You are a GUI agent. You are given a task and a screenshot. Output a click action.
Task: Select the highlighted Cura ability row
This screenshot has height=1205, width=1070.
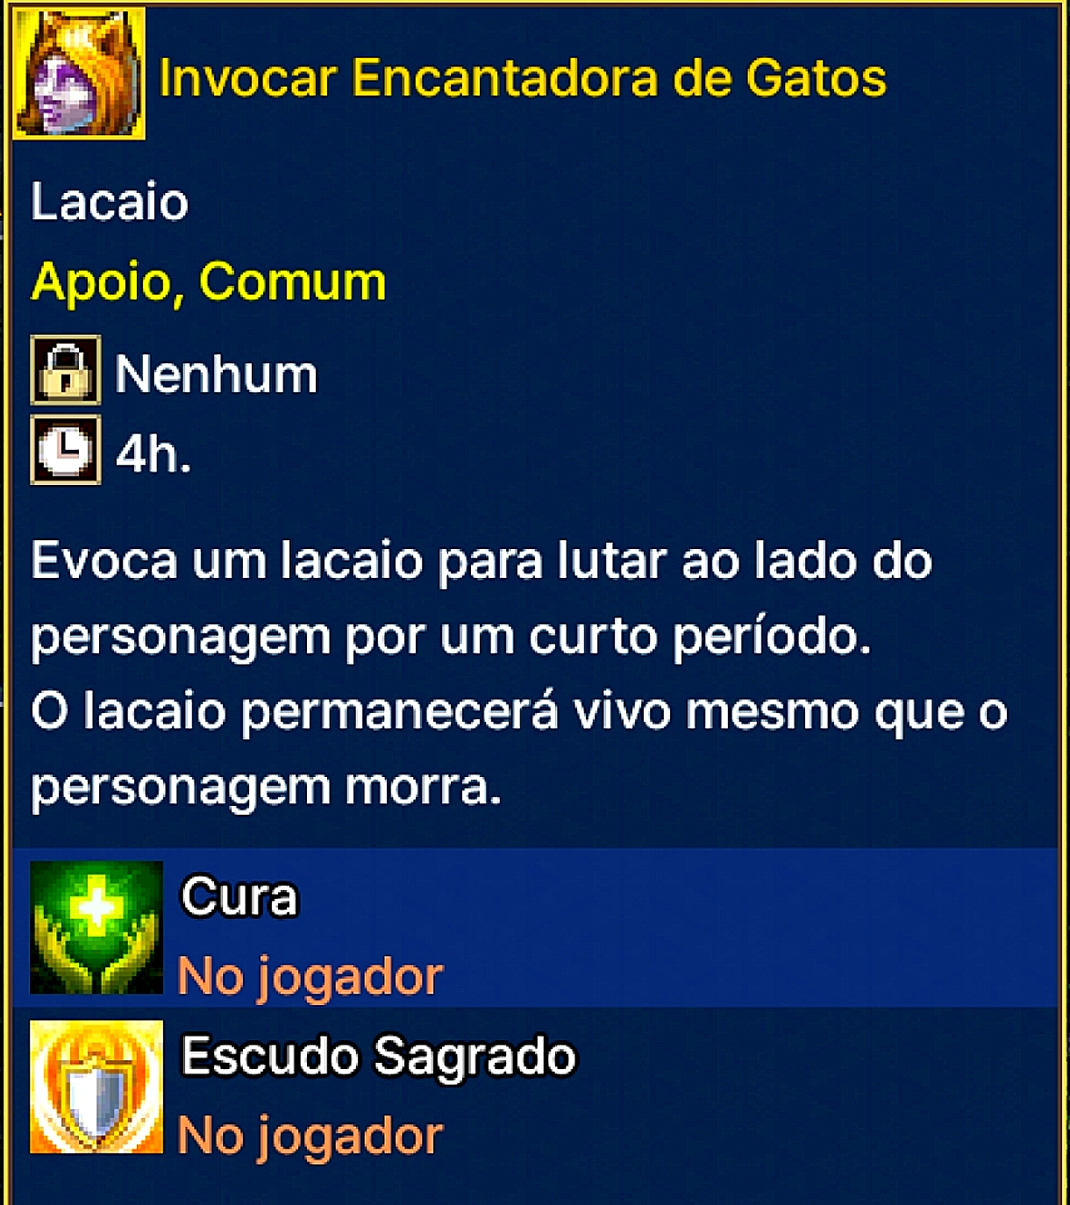point(535,927)
